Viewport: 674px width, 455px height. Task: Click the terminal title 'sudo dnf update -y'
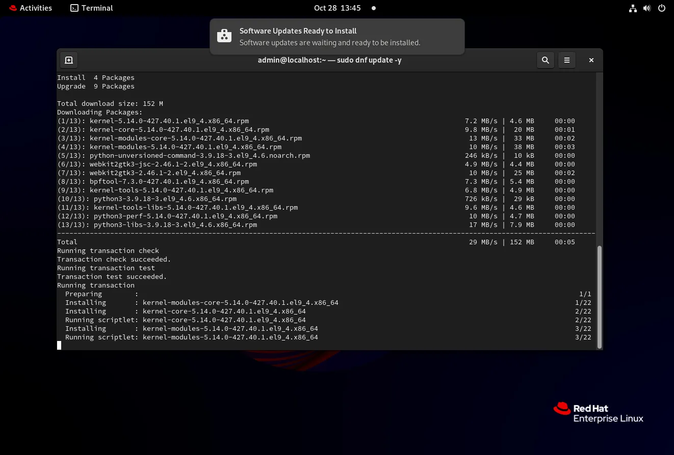point(369,60)
